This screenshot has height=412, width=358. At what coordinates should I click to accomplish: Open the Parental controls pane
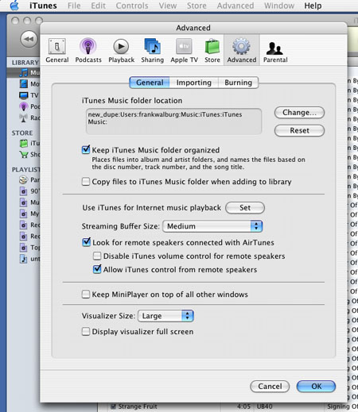275,51
